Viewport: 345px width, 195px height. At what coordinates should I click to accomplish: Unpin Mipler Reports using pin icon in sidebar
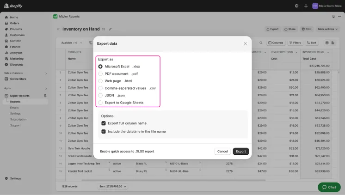pyautogui.click(x=45, y=96)
